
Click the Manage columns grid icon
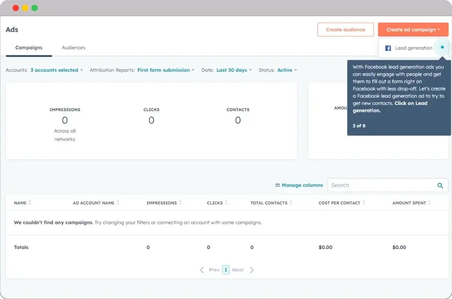pyautogui.click(x=277, y=185)
